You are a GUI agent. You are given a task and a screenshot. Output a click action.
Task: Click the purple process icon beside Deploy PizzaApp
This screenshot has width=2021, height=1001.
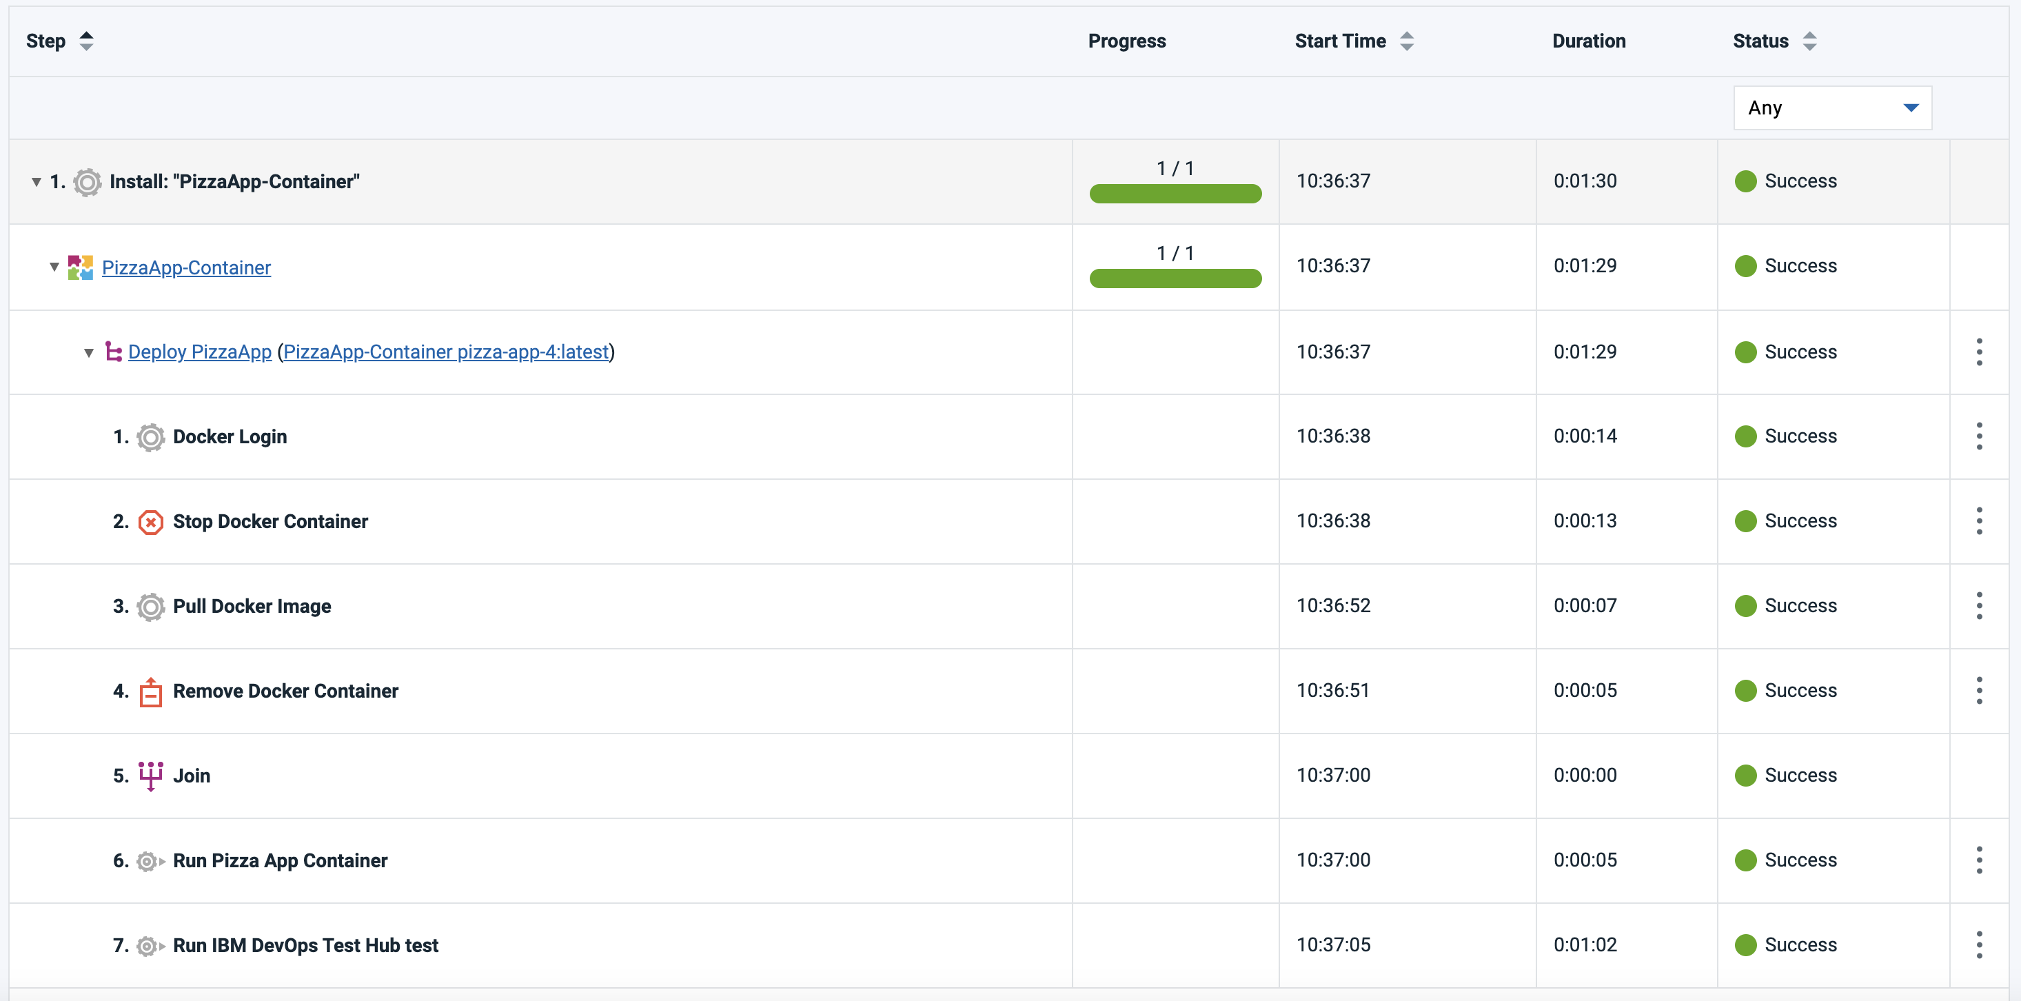[114, 352]
